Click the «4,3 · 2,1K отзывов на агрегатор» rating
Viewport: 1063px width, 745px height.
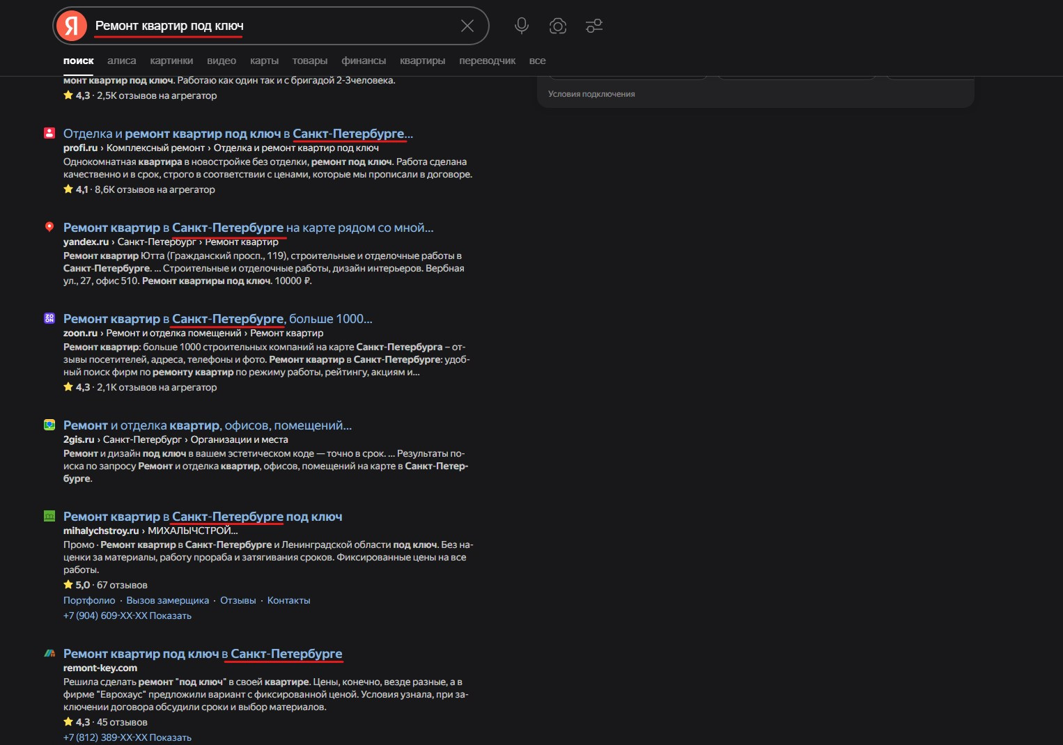(140, 387)
